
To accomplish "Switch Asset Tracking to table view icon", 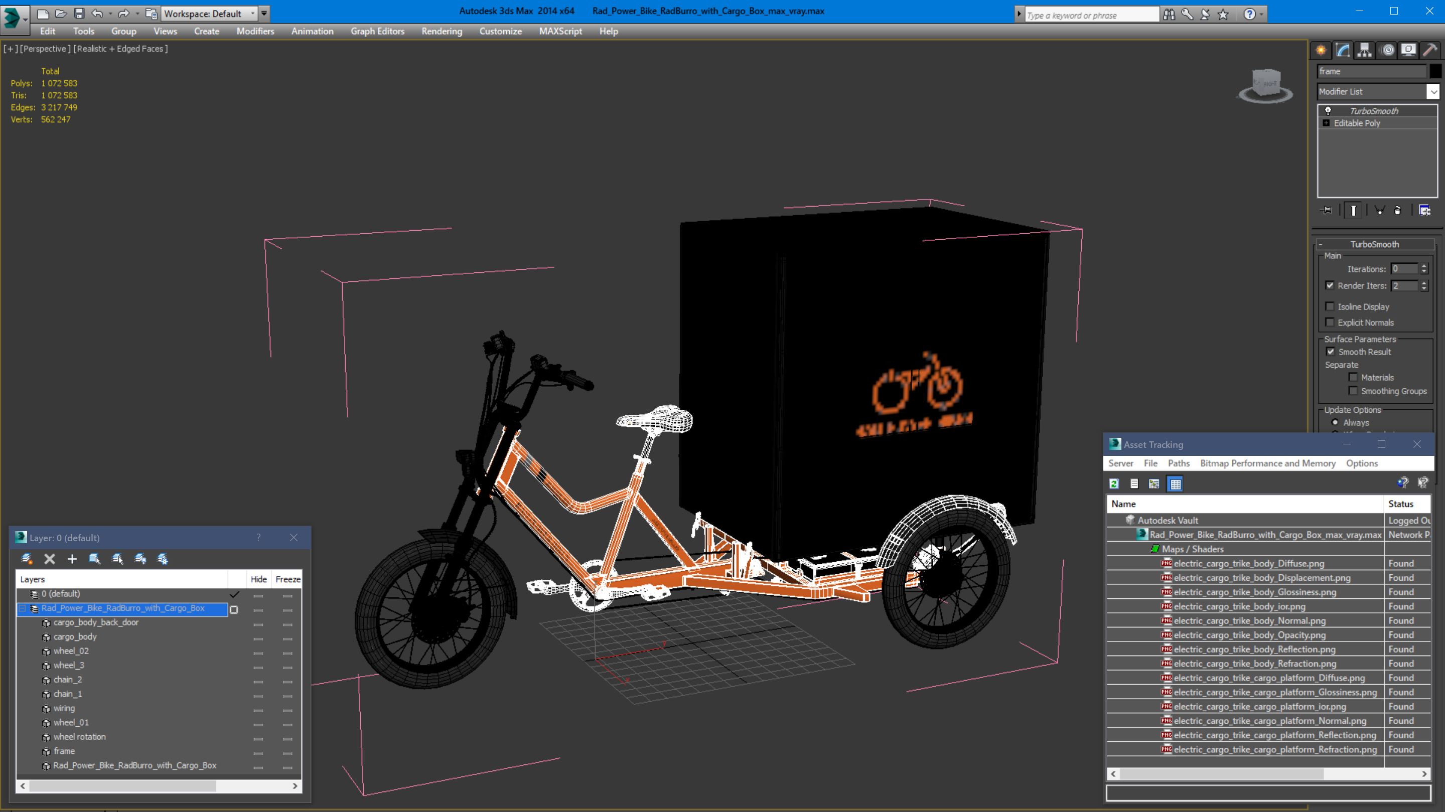I will [x=1175, y=483].
